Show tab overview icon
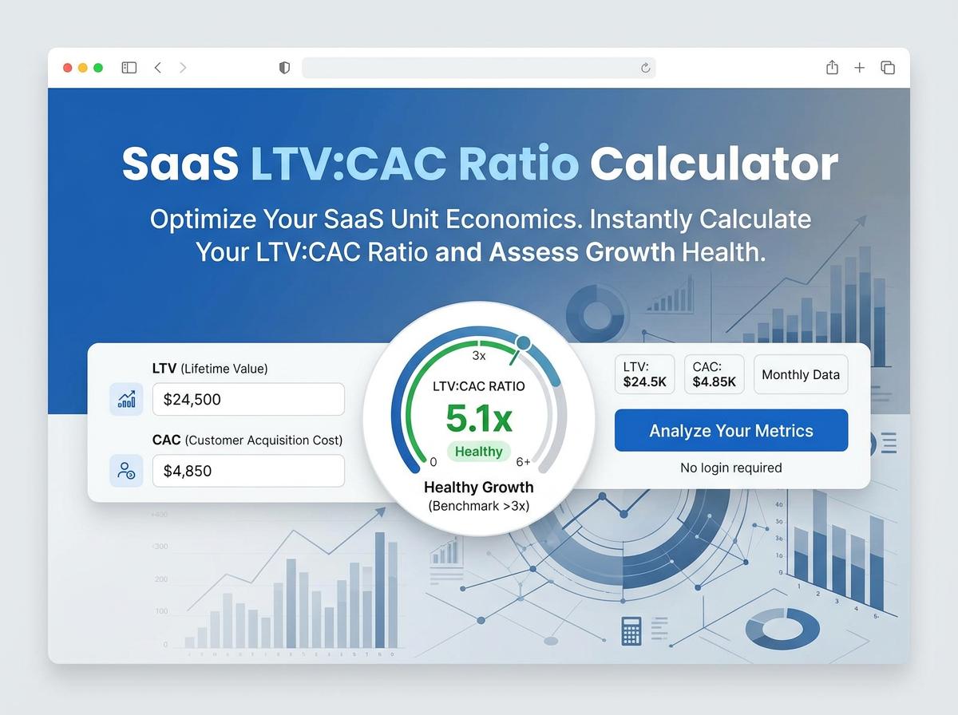 (887, 68)
